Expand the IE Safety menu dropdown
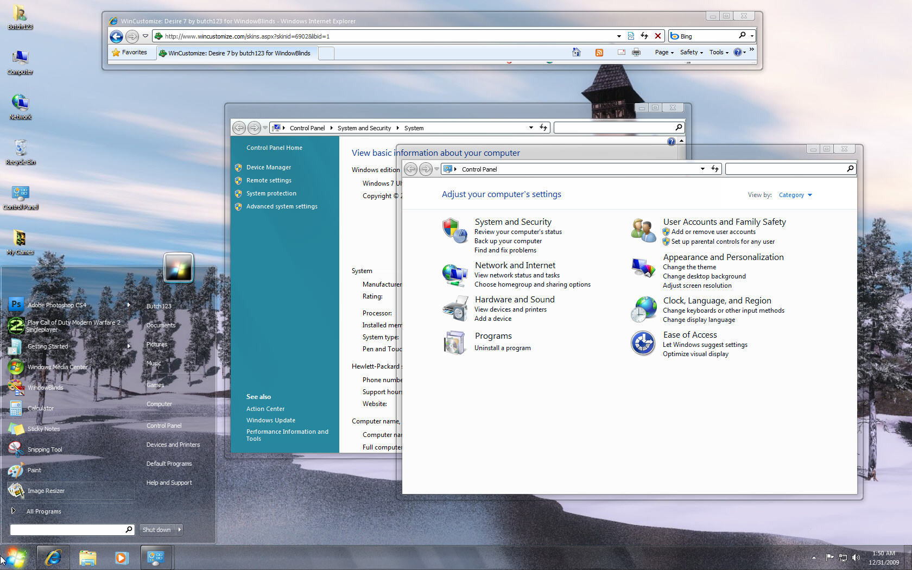This screenshot has height=570, width=912. coord(691,52)
